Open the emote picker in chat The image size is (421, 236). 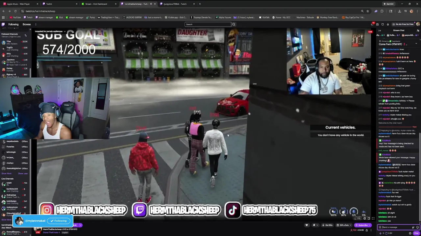point(417,227)
